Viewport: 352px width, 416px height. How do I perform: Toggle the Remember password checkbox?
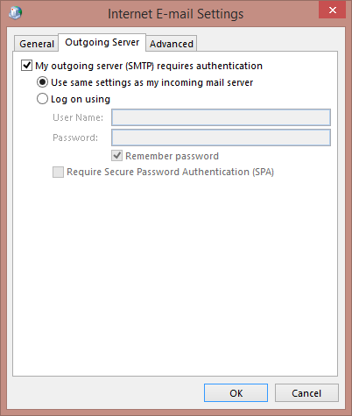[116, 156]
